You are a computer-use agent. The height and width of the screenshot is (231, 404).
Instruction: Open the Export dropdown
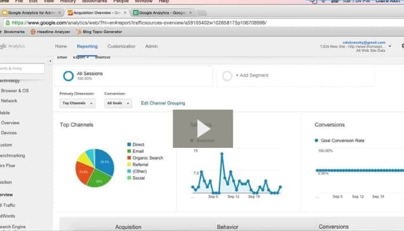tap(80, 57)
